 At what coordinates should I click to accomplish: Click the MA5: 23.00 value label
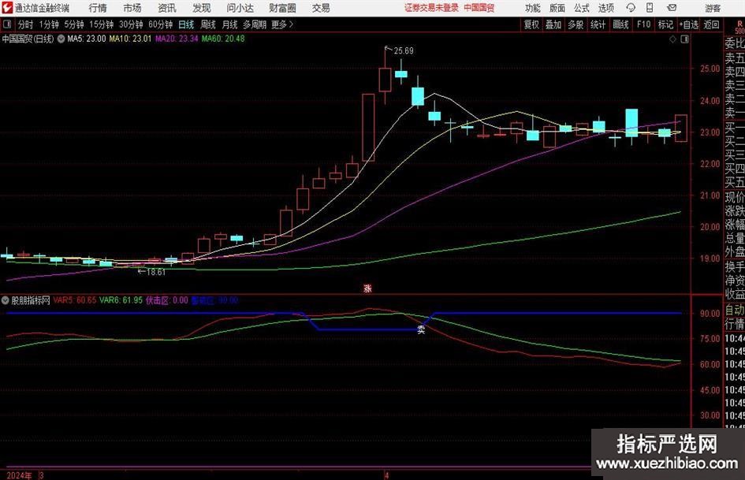(87, 39)
